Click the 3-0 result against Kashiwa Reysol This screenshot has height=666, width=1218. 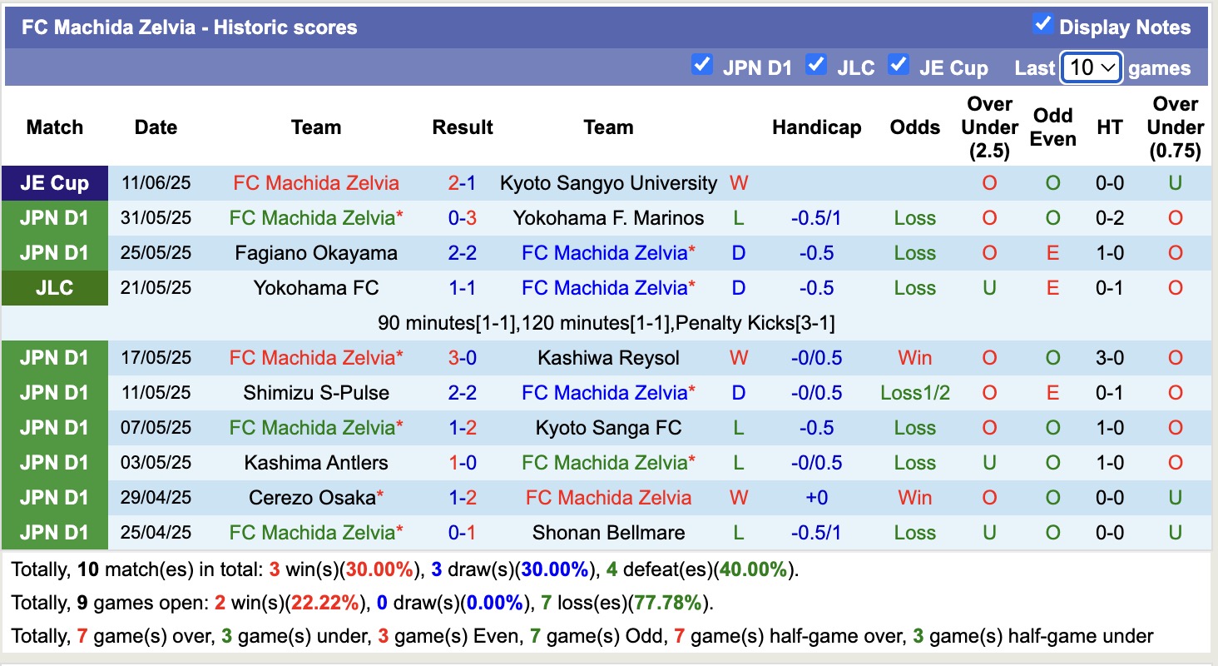pos(463,357)
